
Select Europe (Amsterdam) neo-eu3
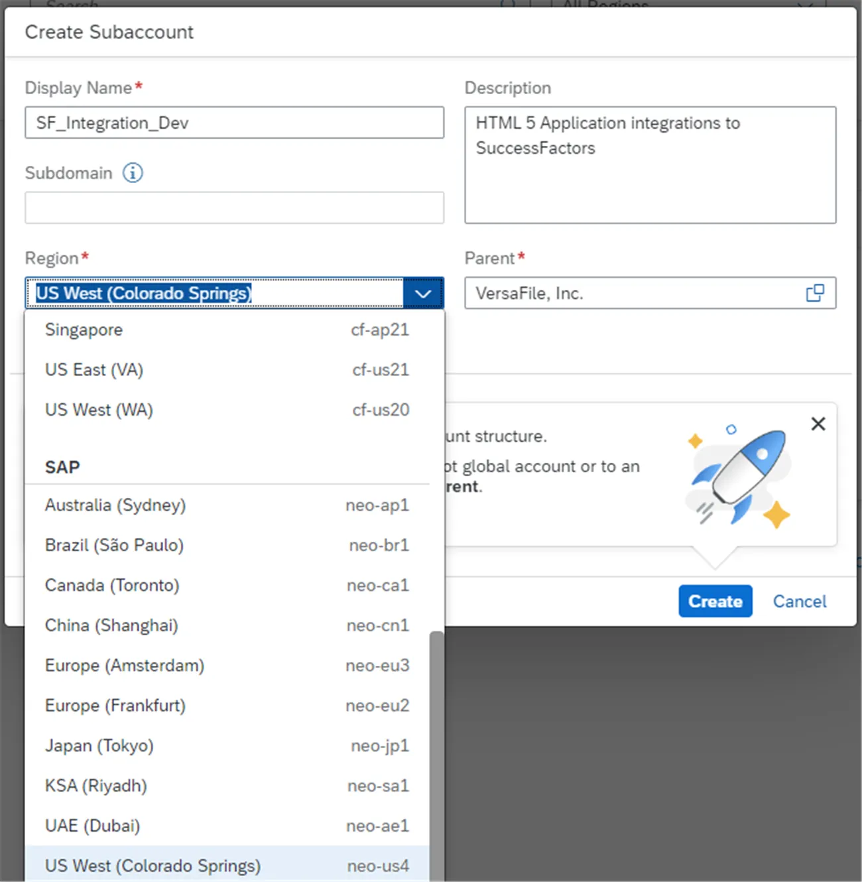coord(227,665)
